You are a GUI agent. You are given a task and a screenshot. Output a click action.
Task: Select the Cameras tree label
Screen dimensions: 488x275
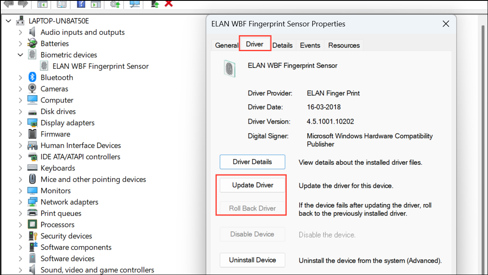coord(54,89)
